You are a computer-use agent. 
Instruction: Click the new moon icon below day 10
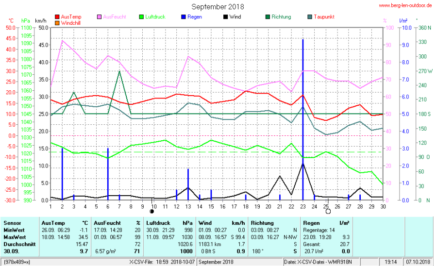[152, 212]
